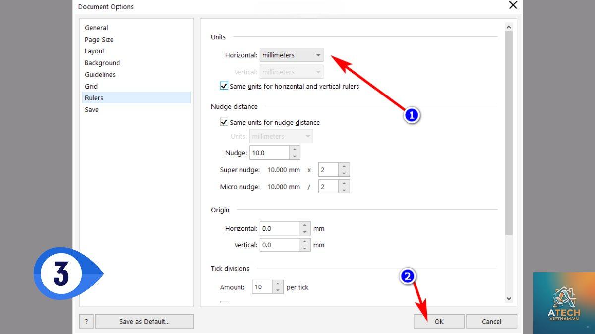595x334 pixels.
Task: Decrease the tick divisions Amount
Action: pos(278,290)
